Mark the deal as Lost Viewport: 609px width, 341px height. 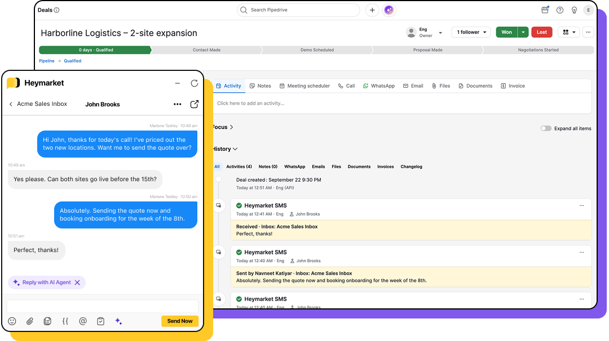coord(542,32)
